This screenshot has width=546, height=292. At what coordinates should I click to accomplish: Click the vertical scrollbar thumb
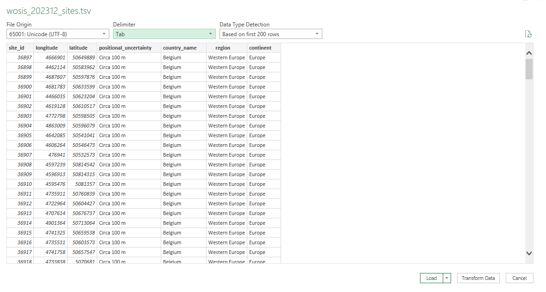pos(529,69)
